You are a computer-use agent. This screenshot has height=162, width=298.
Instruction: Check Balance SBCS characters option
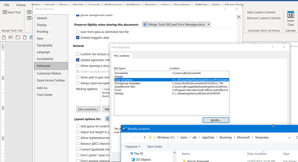(78, 144)
